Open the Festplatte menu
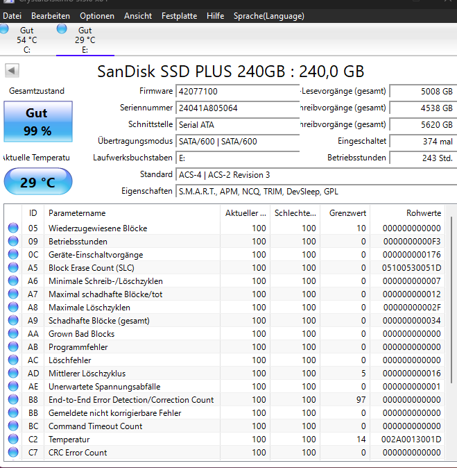457x468 pixels. pos(179,16)
